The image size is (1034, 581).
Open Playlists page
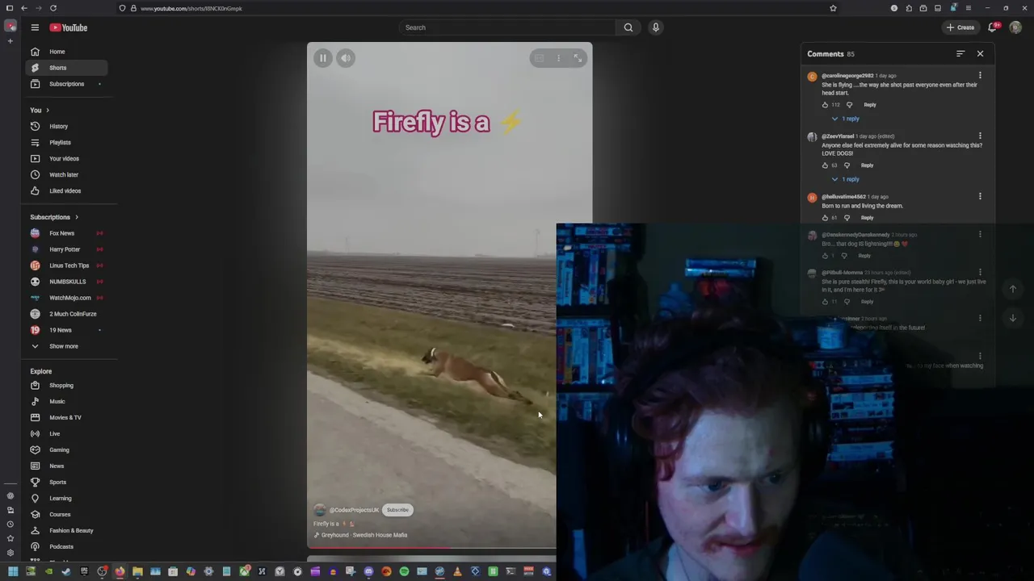pyautogui.click(x=65, y=143)
